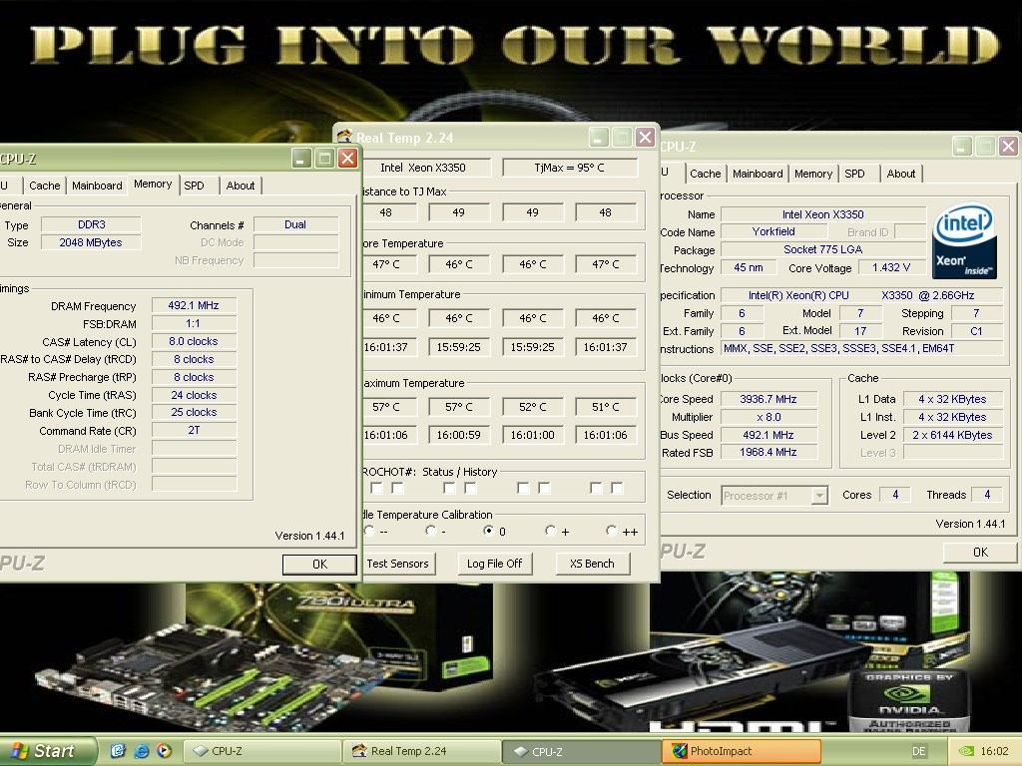Click the DE language indicator in taskbar

click(918, 751)
